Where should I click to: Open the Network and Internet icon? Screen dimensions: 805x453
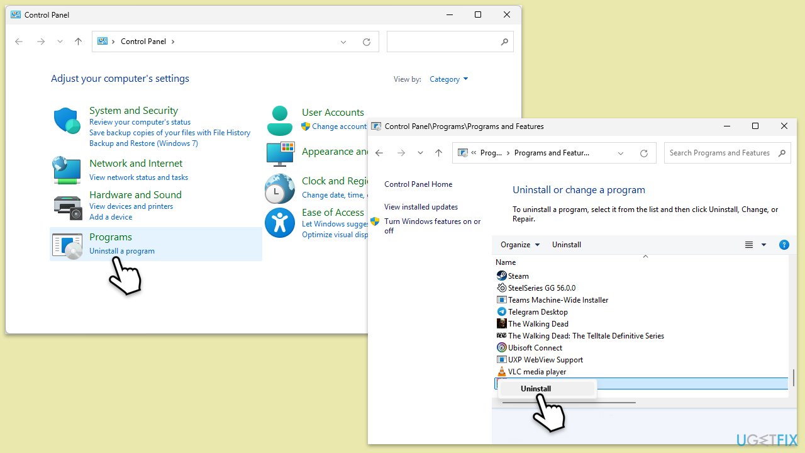[x=67, y=170]
